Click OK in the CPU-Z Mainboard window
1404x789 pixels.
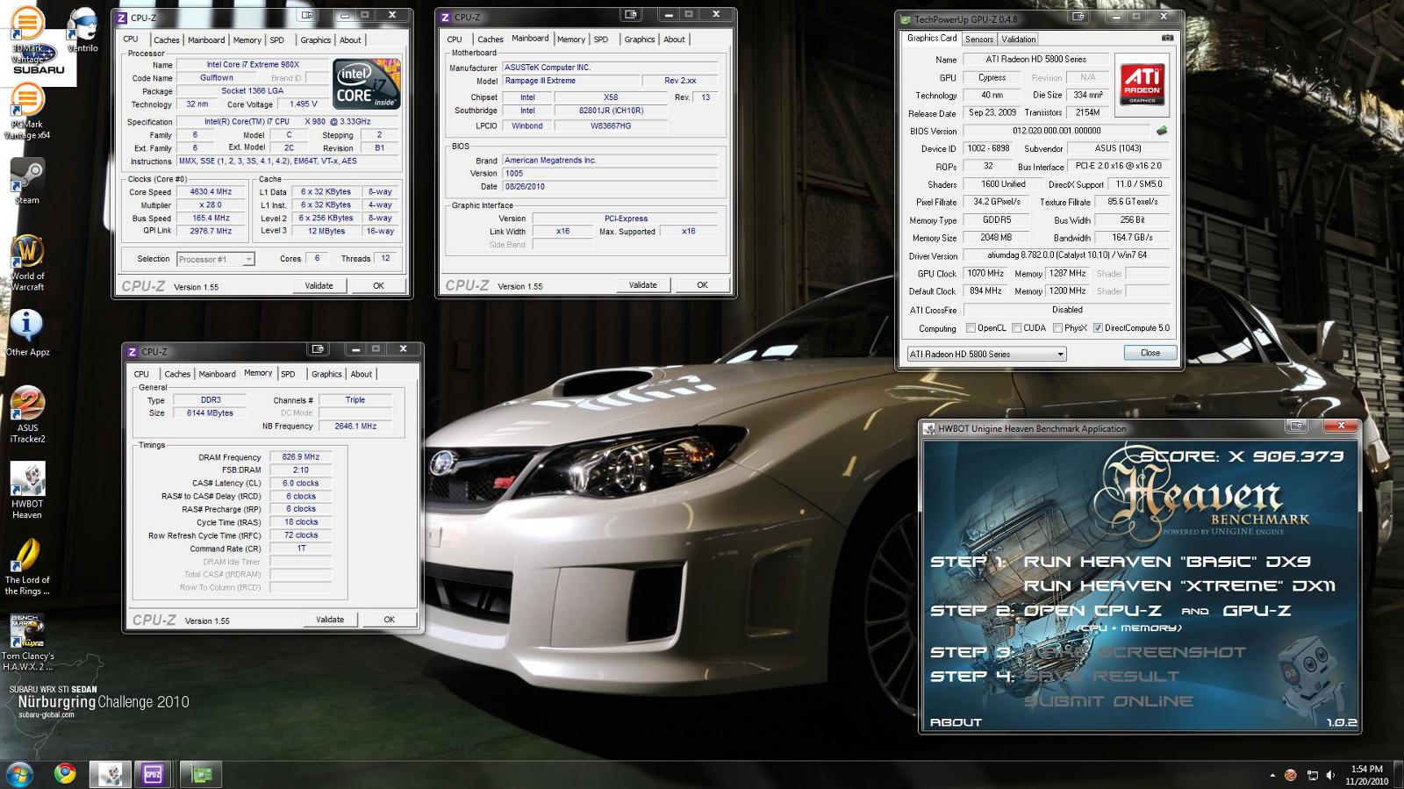tap(702, 284)
